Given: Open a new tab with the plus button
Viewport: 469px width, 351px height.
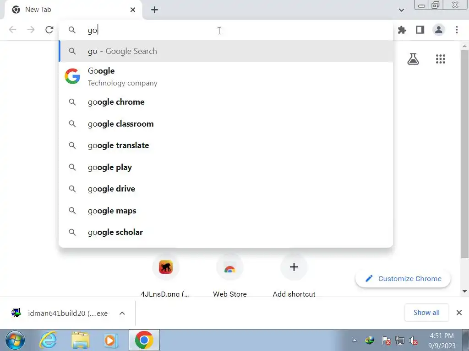Looking at the screenshot, I should pyautogui.click(x=154, y=10).
